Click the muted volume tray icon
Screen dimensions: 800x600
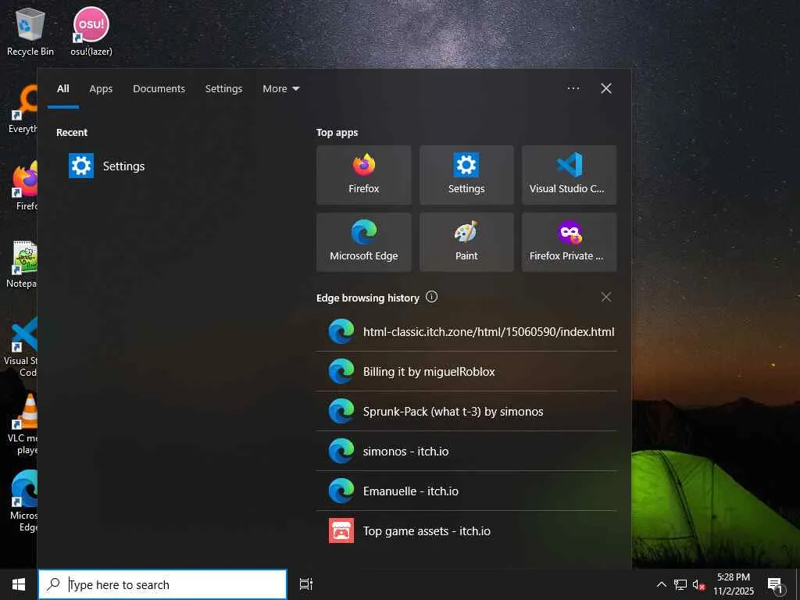point(698,584)
